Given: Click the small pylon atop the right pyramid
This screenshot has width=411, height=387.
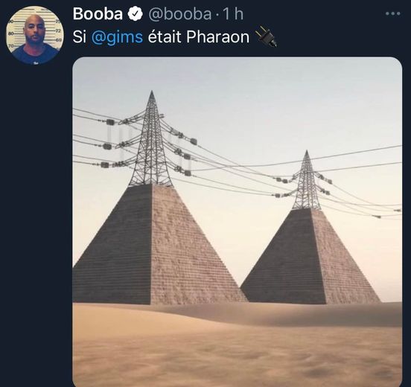Looking at the screenshot, I should (x=307, y=181).
